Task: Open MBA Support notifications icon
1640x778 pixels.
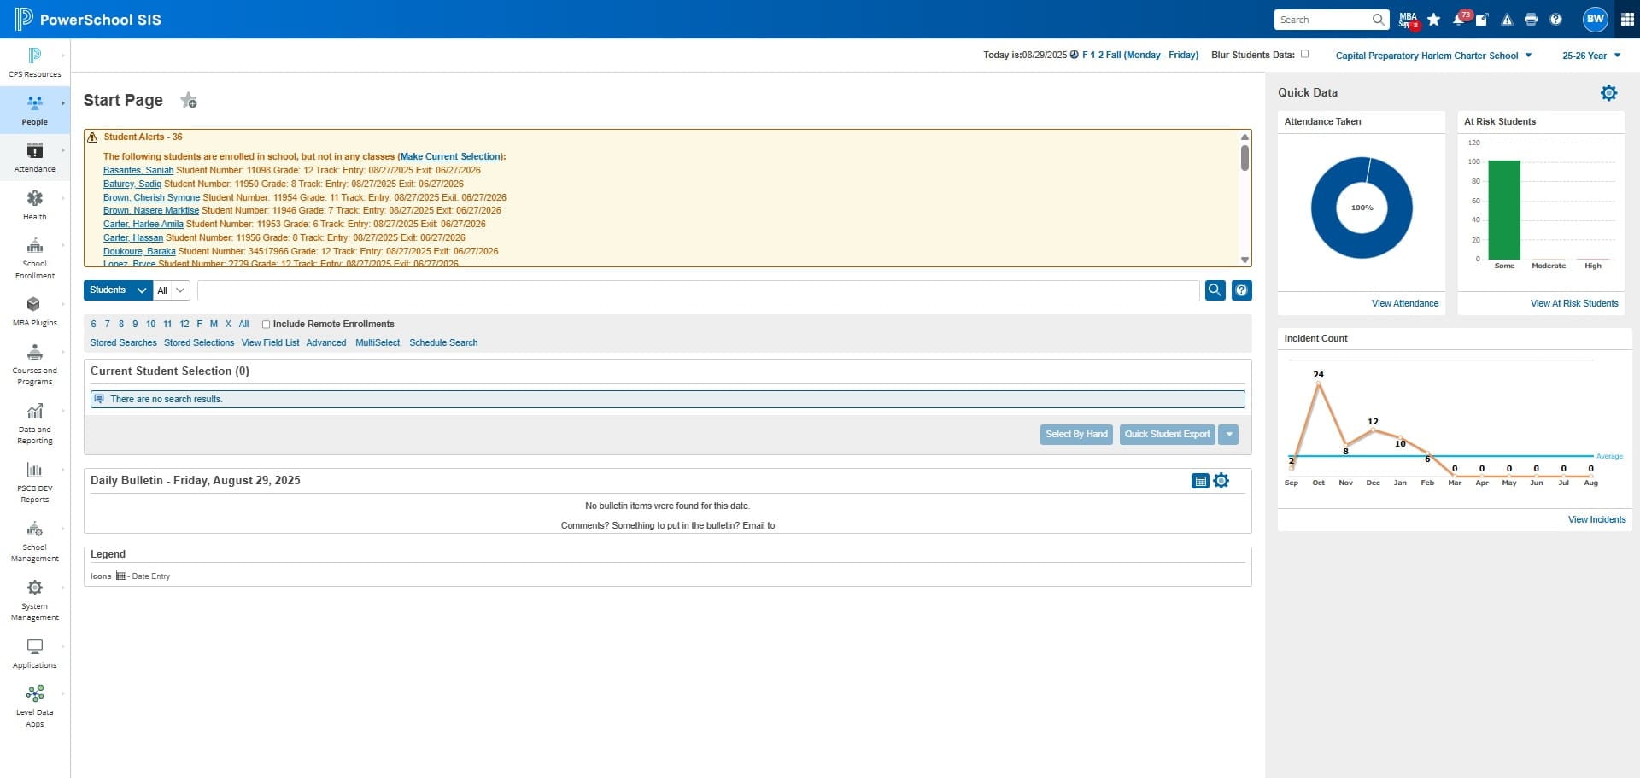Action: [x=1408, y=20]
